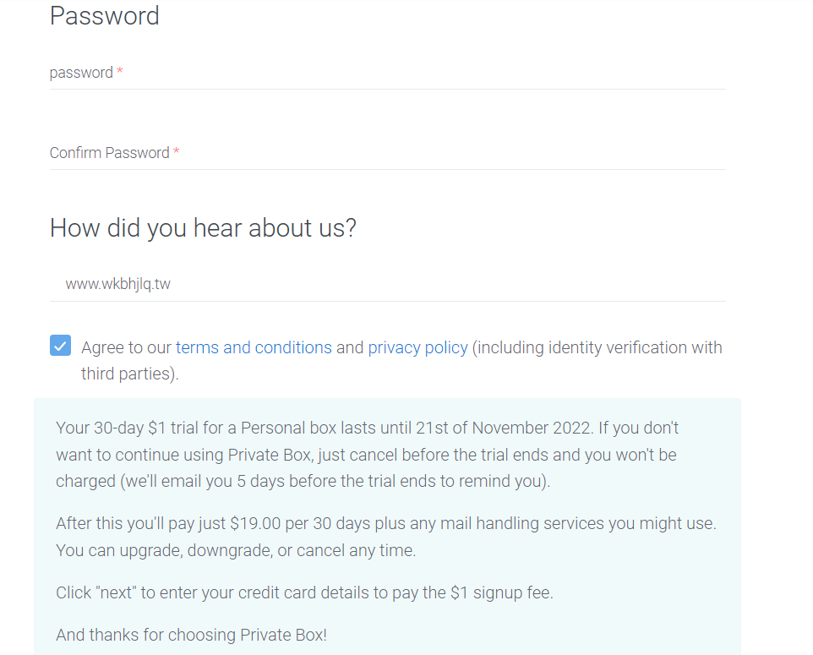The width and height of the screenshot is (813, 655).
Task: Click the 'third parties).' text line
Action: 129,374
